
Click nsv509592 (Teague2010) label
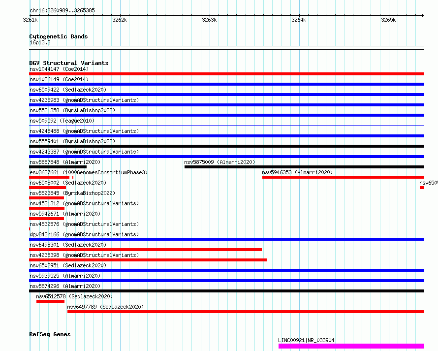click(x=62, y=121)
